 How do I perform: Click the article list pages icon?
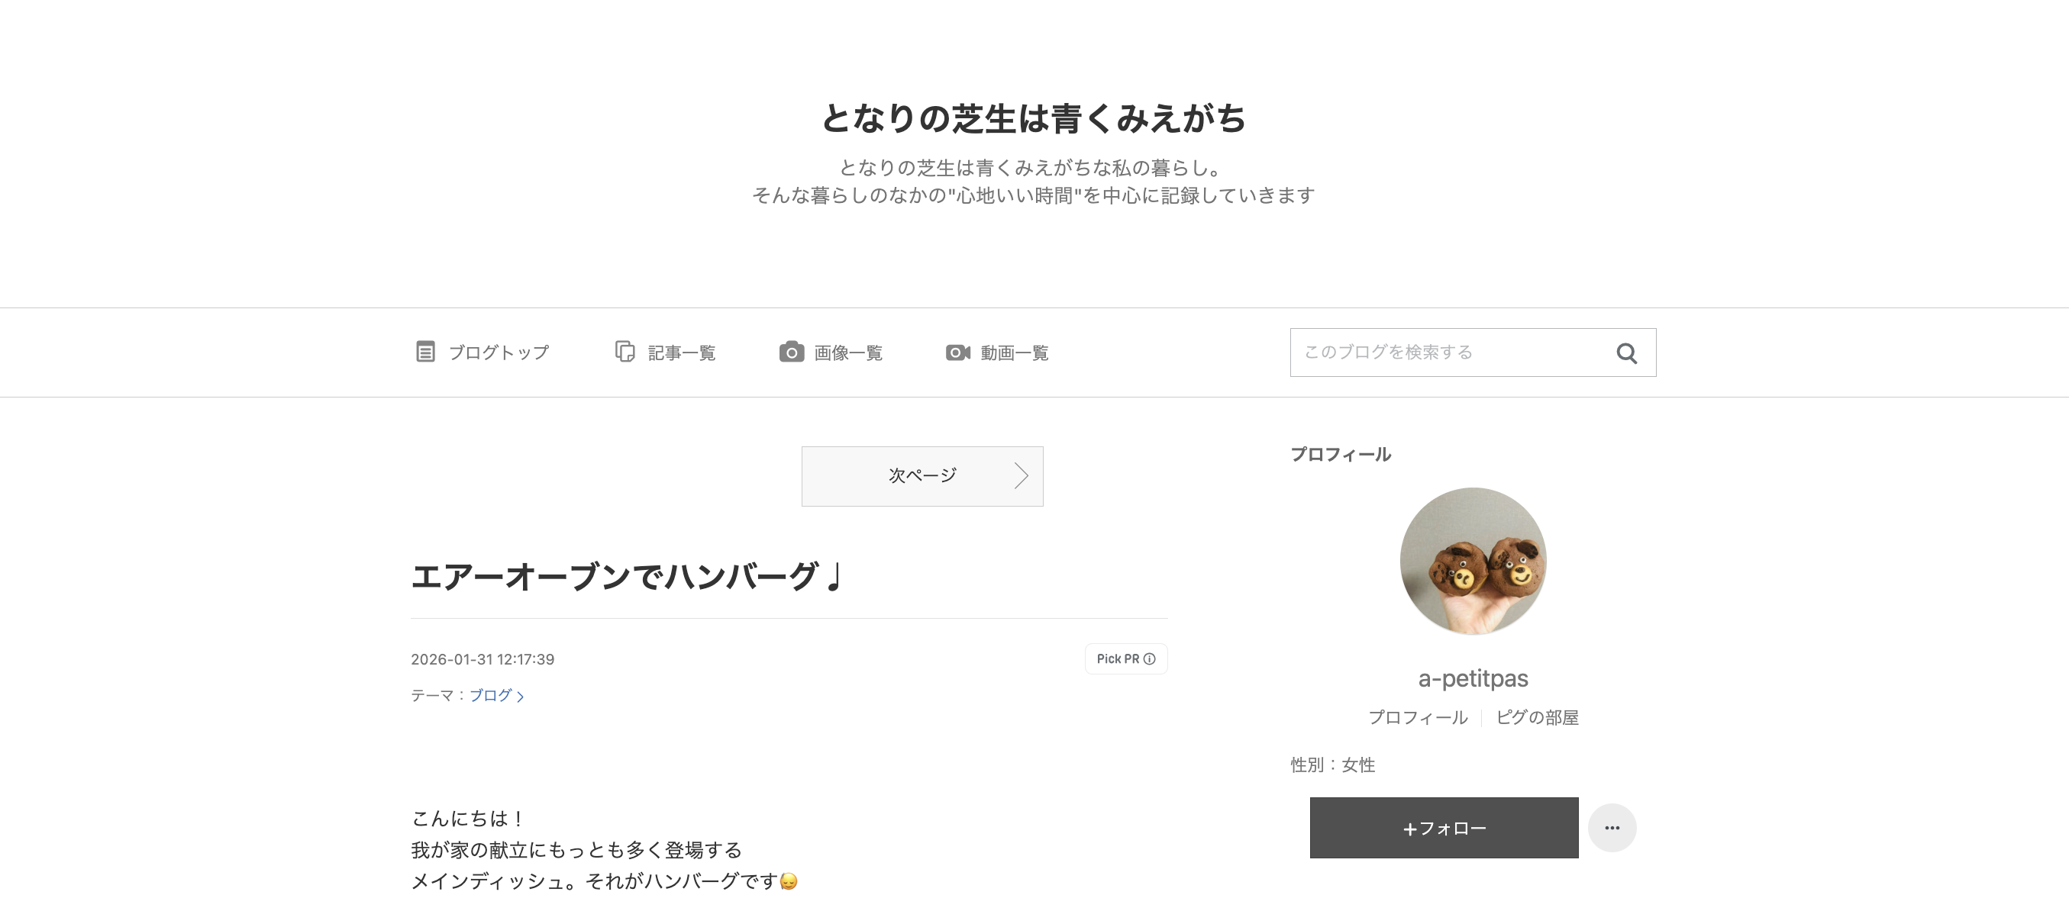point(625,352)
